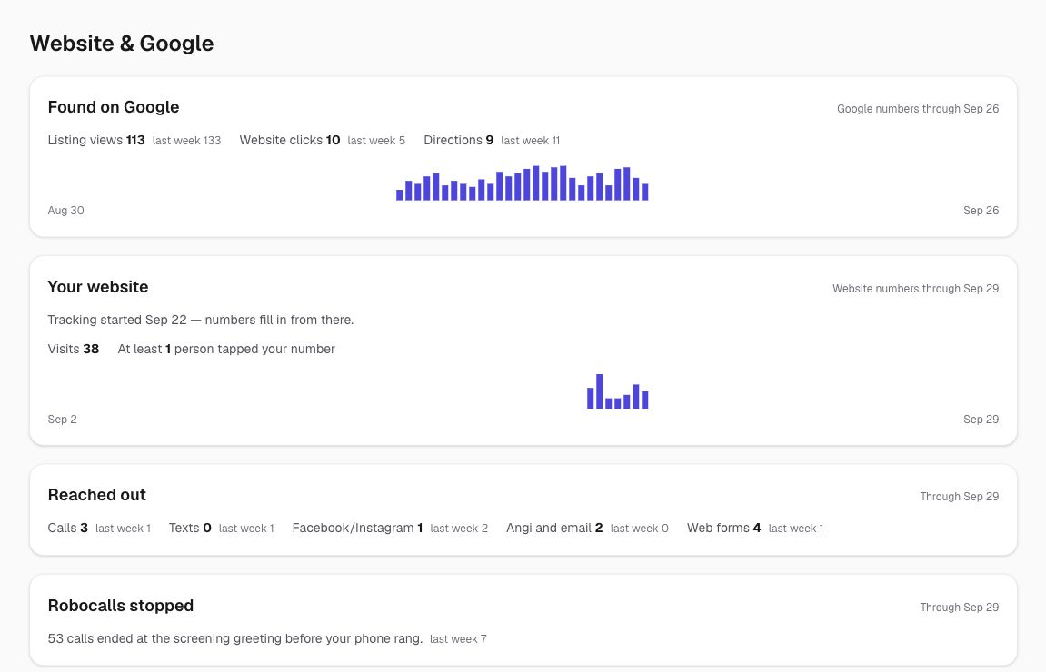Click 'Through Sep 29' in Robocalls card
The height and width of the screenshot is (672, 1046).
pyautogui.click(x=960, y=608)
